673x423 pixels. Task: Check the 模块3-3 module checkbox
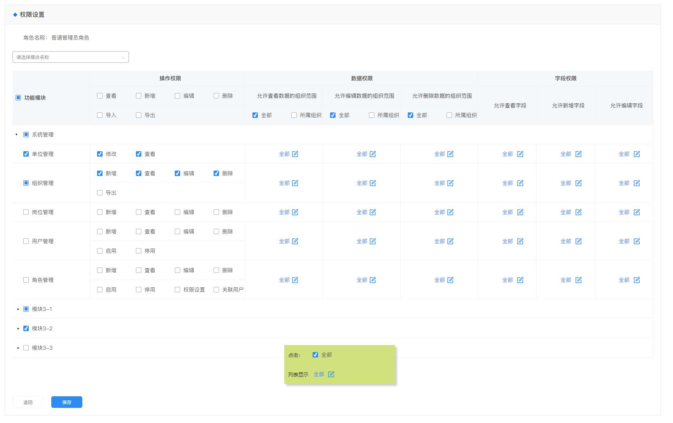(x=26, y=348)
